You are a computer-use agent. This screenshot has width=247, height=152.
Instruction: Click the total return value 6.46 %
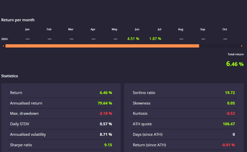(x=235, y=64)
